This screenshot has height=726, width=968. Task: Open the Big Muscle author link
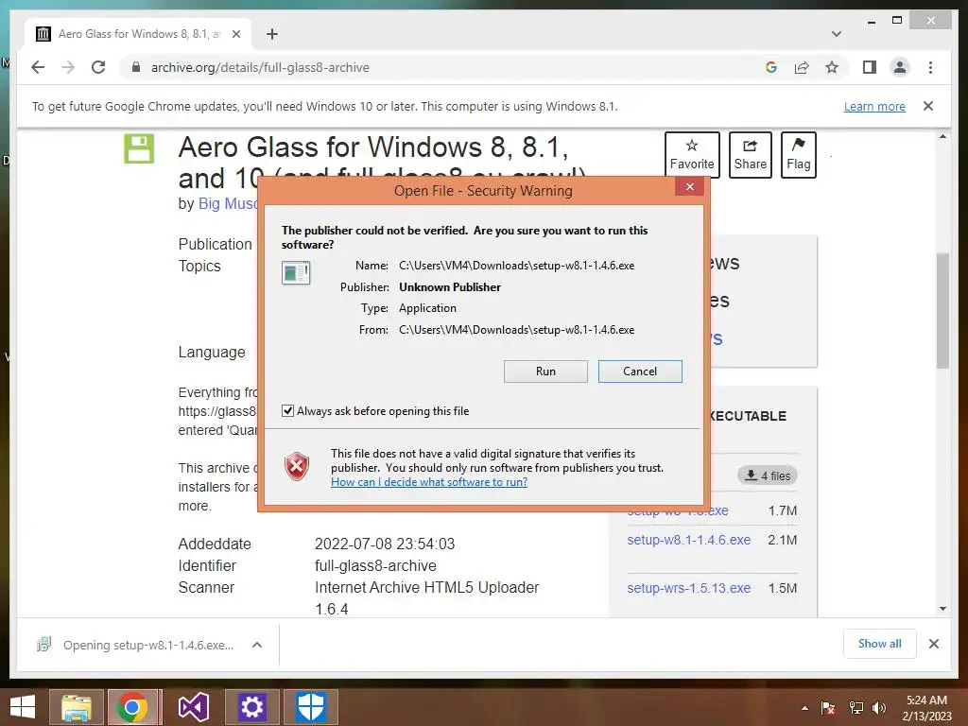click(228, 204)
